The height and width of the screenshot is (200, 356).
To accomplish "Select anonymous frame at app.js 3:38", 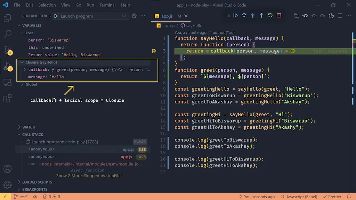I will coord(83,149).
